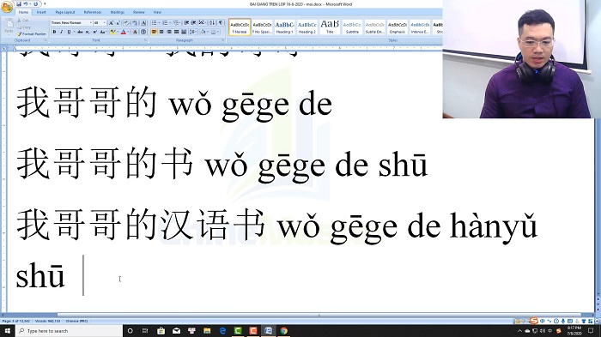Sort the selected text

[212, 22]
